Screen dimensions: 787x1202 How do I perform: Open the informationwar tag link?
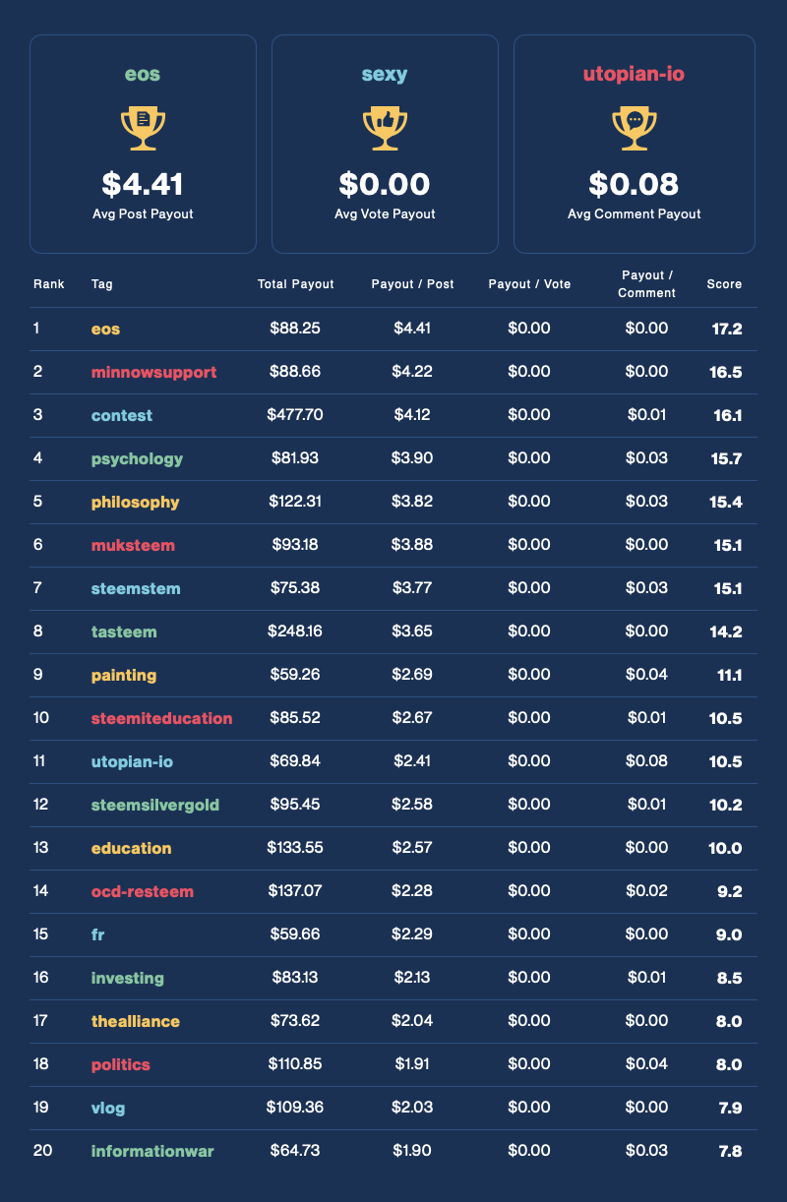[152, 1151]
